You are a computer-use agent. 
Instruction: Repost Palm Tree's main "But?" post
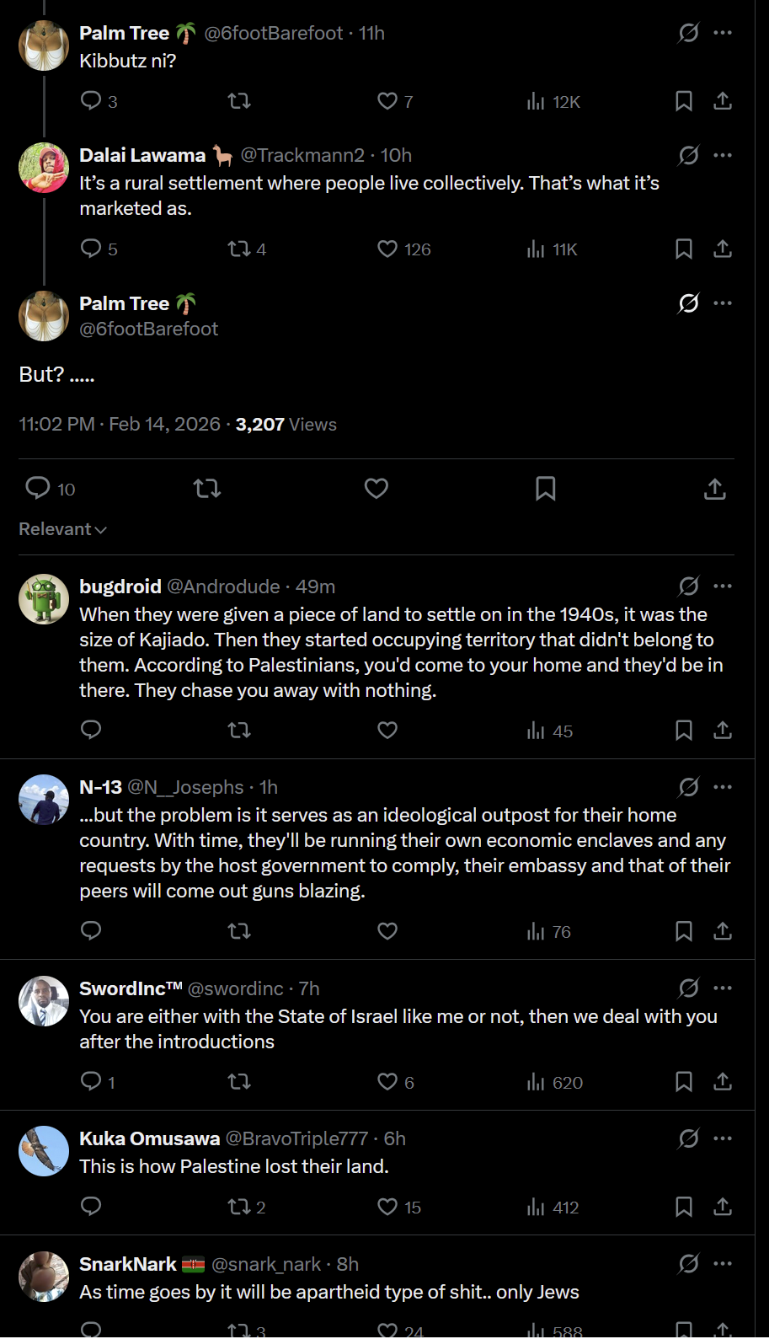(x=207, y=488)
